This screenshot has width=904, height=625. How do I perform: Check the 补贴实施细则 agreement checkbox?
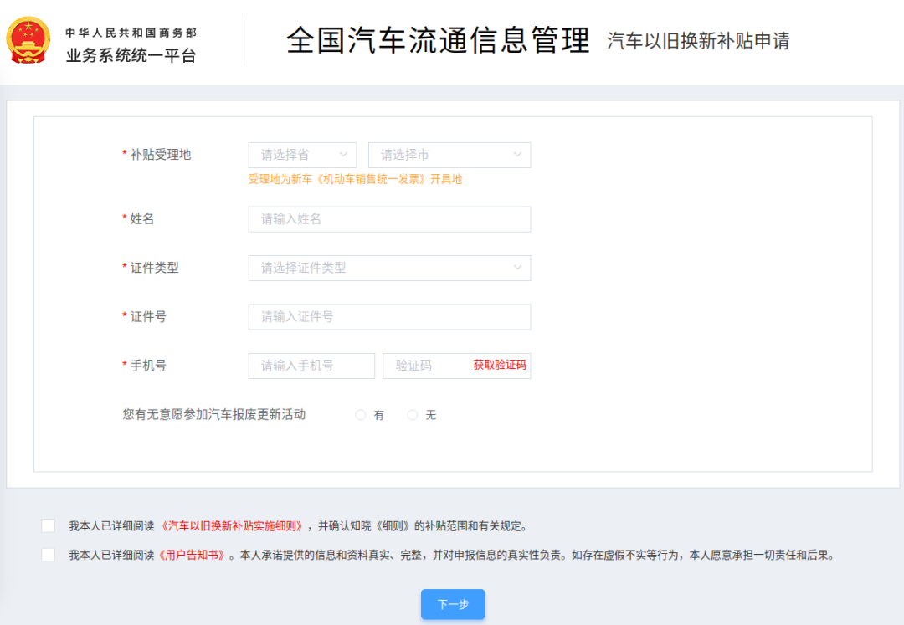(48, 525)
